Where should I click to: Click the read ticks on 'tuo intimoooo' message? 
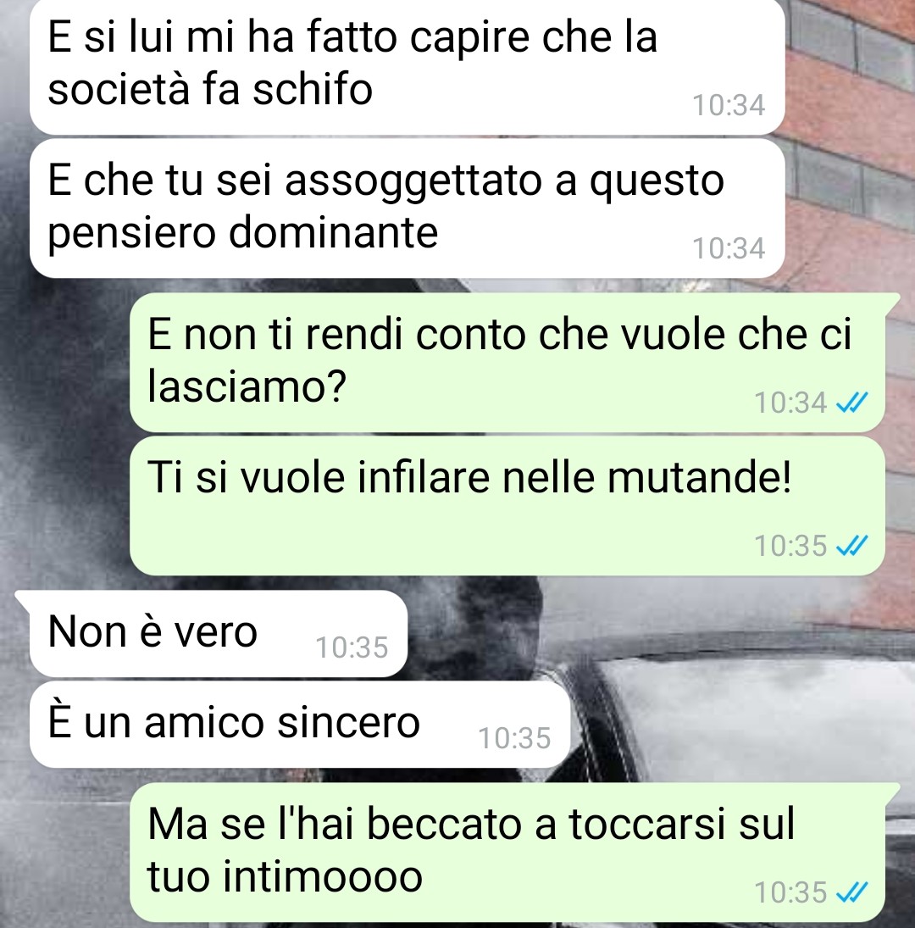click(851, 892)
